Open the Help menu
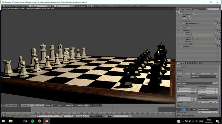This screenshot has height=124, width=222. pos(26,6)
